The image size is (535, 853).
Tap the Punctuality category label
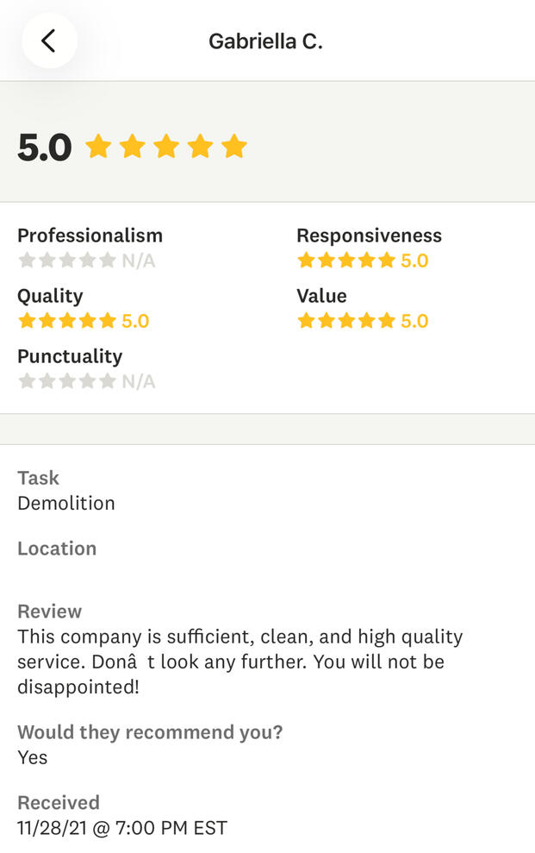[x=70, y=356]
